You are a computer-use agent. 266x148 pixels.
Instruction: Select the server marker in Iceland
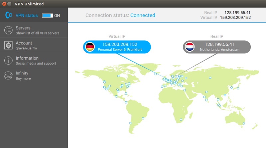click(x=155, y=74)
